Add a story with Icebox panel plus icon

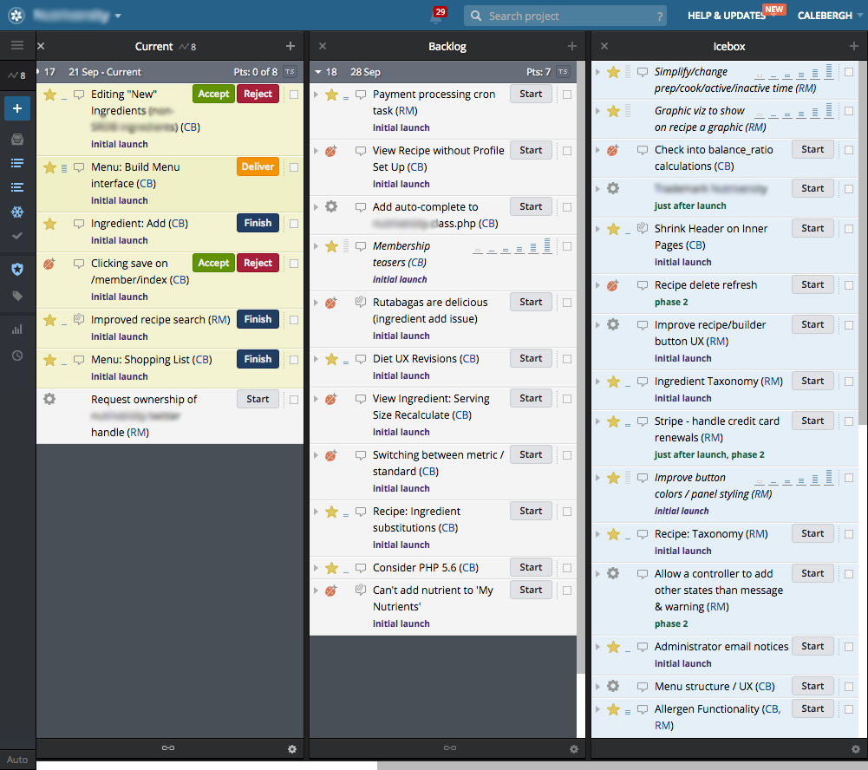pyautogui.click(x=853, y=46)
